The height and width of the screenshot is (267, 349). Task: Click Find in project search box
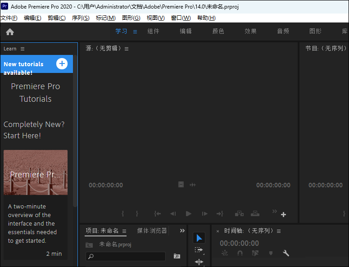126,256
